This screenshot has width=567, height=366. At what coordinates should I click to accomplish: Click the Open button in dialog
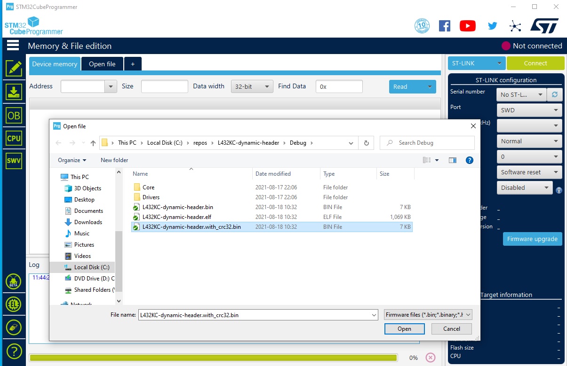pyautogui.click(x=404, y=329)
